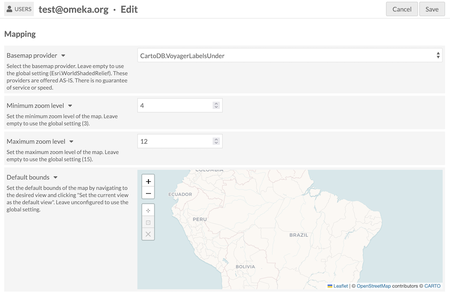Open the OpenStreetMap attribution link
This screenshot has height=297, width=450.
click(x=373, y=286)
